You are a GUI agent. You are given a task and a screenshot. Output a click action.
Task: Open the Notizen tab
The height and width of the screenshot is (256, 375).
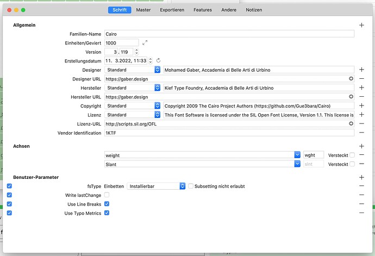pyautogui.click(x=254, y=10)
